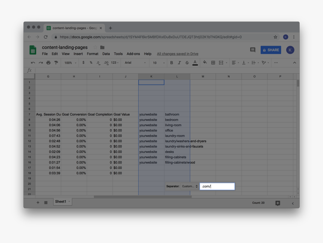Click the custom separator input field

(x=217, y=186)
